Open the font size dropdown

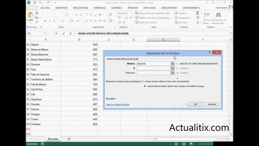[72, 15]
